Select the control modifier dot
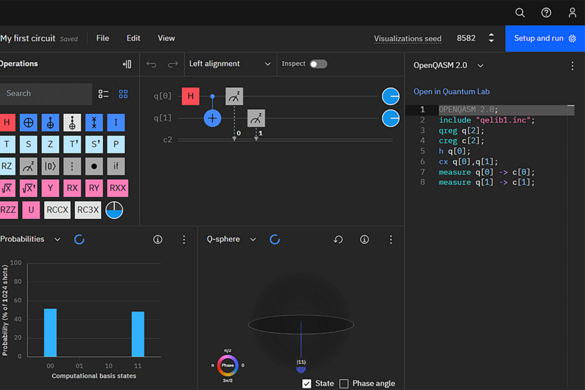This screenshot has width=585, height=390. coord(94,166)
